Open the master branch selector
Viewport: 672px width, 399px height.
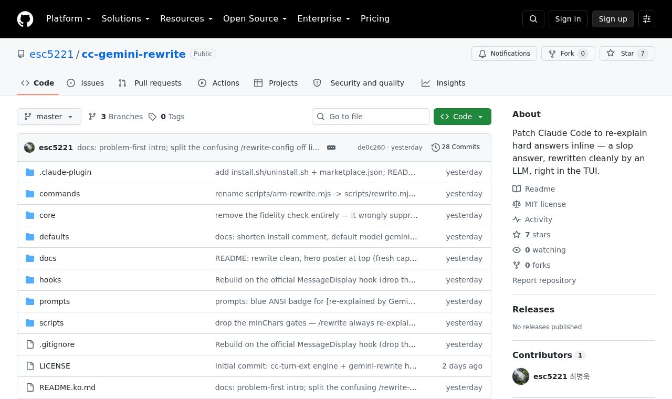point(49,117)
